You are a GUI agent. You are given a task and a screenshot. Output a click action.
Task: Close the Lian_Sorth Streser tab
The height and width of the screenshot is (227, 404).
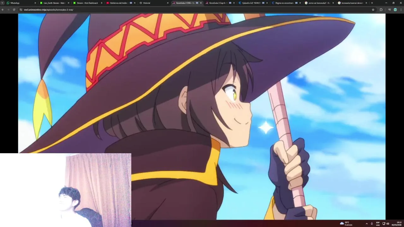point(68,3)
